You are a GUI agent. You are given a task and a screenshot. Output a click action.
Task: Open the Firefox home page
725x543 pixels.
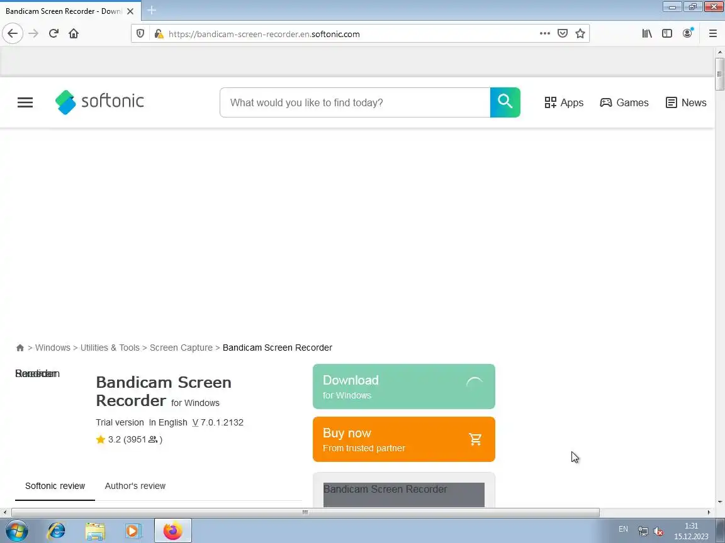click(x=74, y=33)
